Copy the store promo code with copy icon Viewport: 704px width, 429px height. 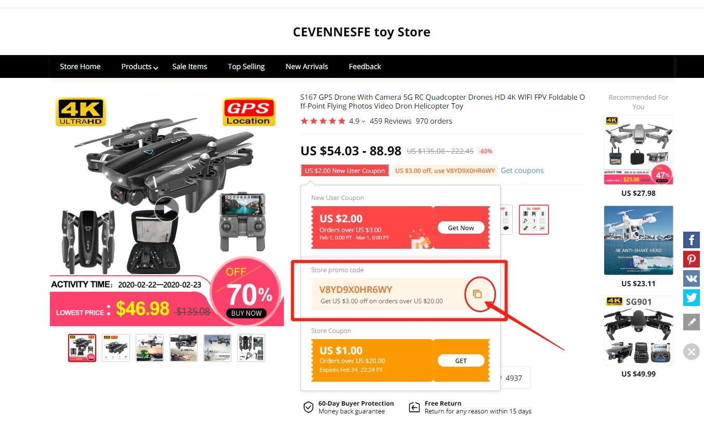[477, 294]
